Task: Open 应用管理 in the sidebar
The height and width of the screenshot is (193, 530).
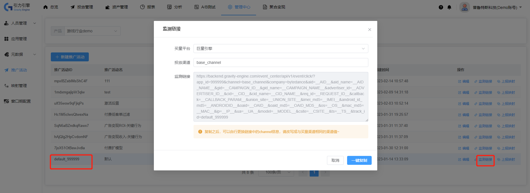Action: click(19, 39)
